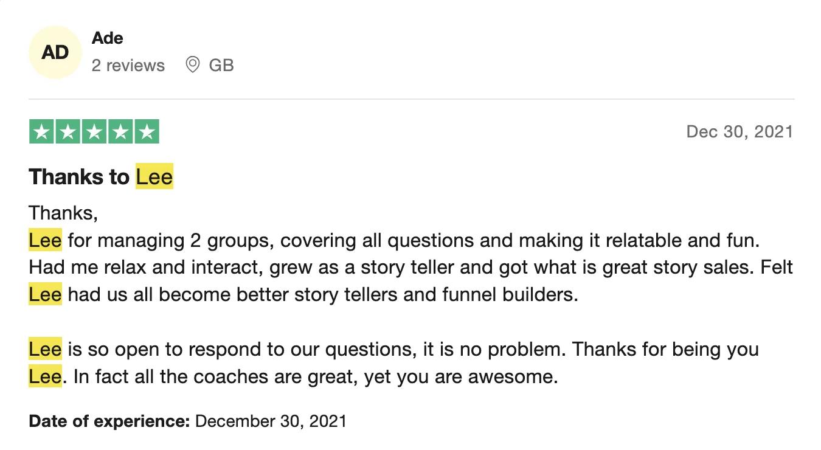Image resolution: width=821 pixels, height=450 pixels.
Task: Click the 'December 30, 2021' experience date
Action: (x=271, y=421)
